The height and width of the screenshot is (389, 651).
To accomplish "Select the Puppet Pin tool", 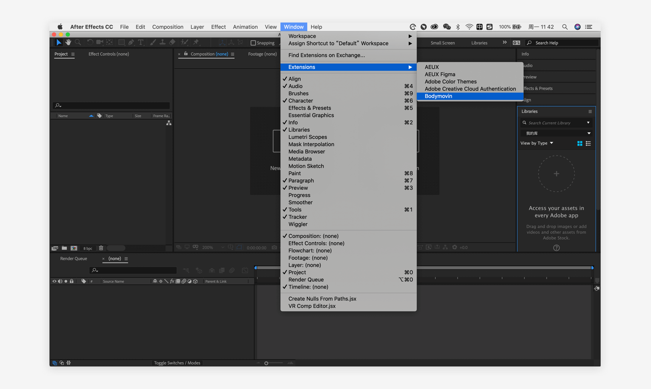I will (196, 42).
